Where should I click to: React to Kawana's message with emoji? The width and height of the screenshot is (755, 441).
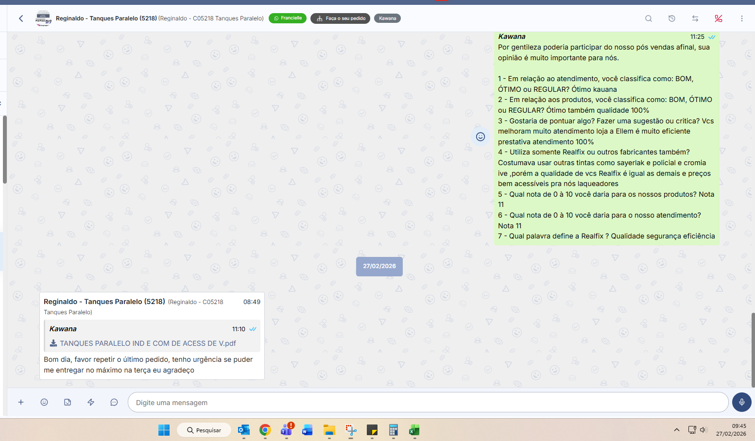pyautogui.click(x=480, y=136)
